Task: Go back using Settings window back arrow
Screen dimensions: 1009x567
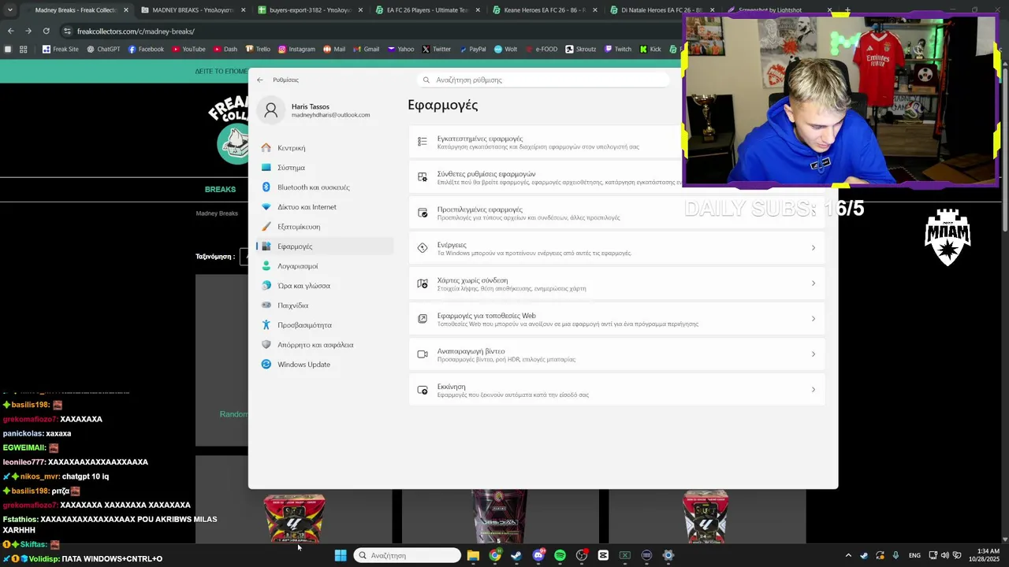Action: click(260, 80)
